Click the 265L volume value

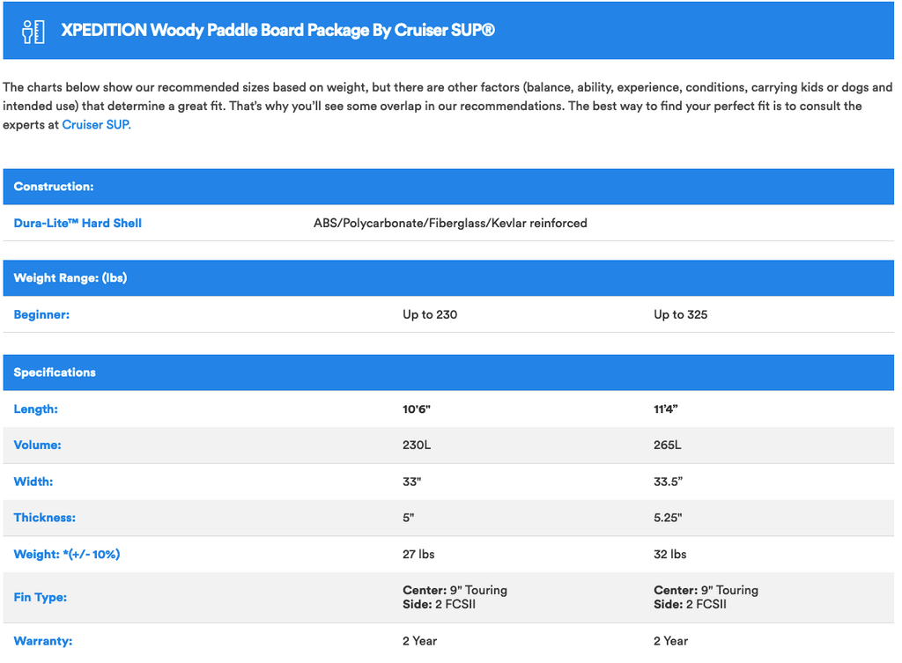(x=667, y=446)
